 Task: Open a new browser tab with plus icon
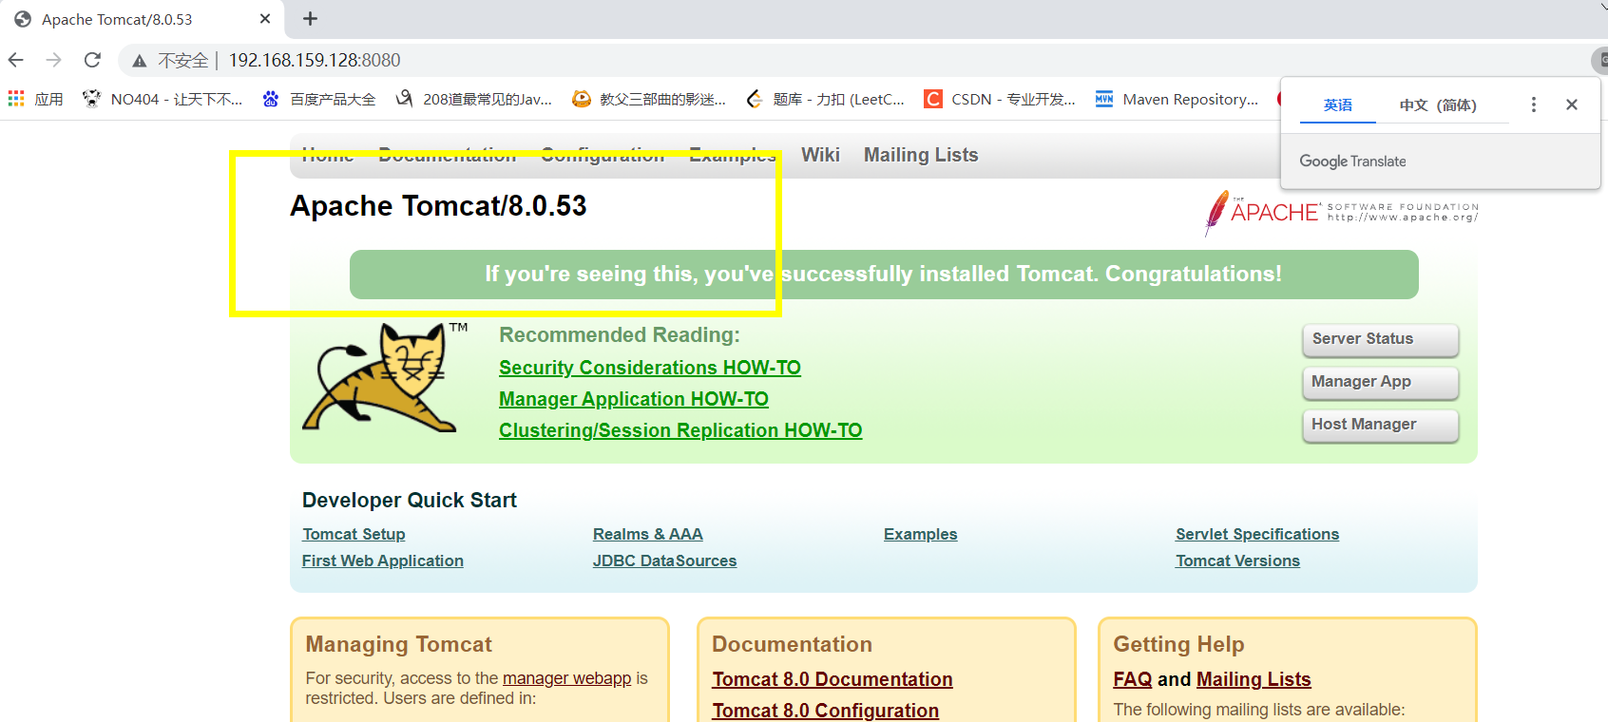point(310,18)
